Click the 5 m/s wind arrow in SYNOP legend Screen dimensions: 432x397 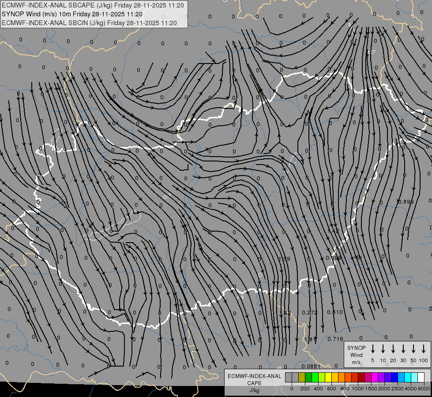(x=372, y=349)
